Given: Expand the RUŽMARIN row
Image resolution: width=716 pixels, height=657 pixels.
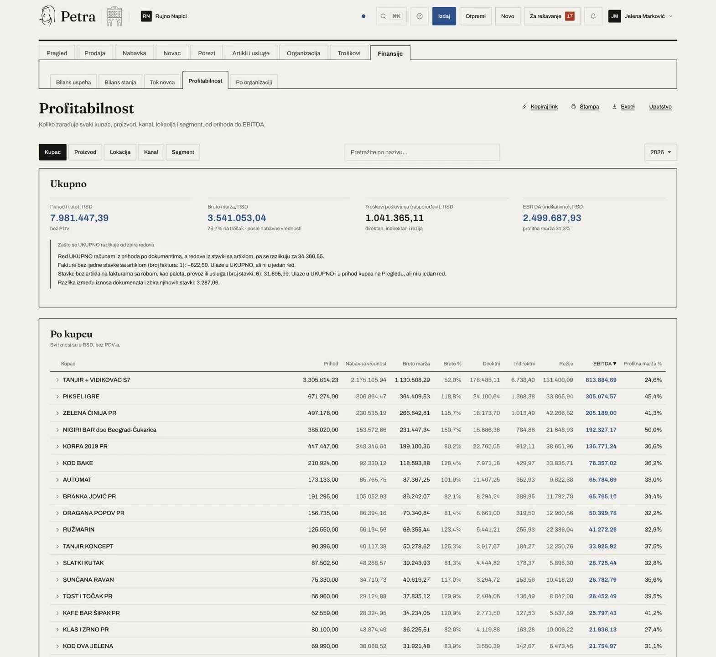Looking at the screenshot, I should 57,530.
